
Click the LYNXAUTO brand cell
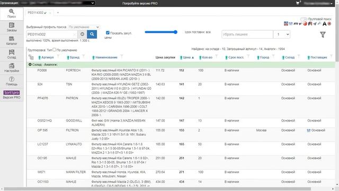coord(74,144)
